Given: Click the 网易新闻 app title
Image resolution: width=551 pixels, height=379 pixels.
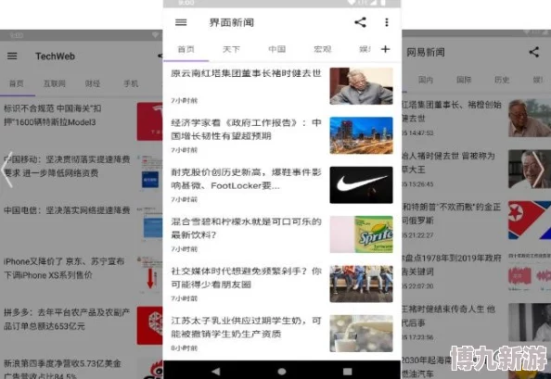Looking at the screenshot, I should [426, 52].
